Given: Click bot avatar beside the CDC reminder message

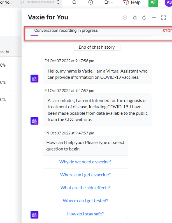Looking at the screenshot, I should (34, 121).
